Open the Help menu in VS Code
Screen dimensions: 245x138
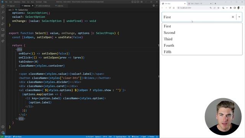pyautogui.click(x=45, y=2)
